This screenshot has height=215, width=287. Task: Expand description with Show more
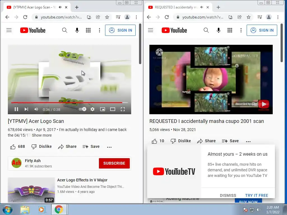(x=42, y=135)
